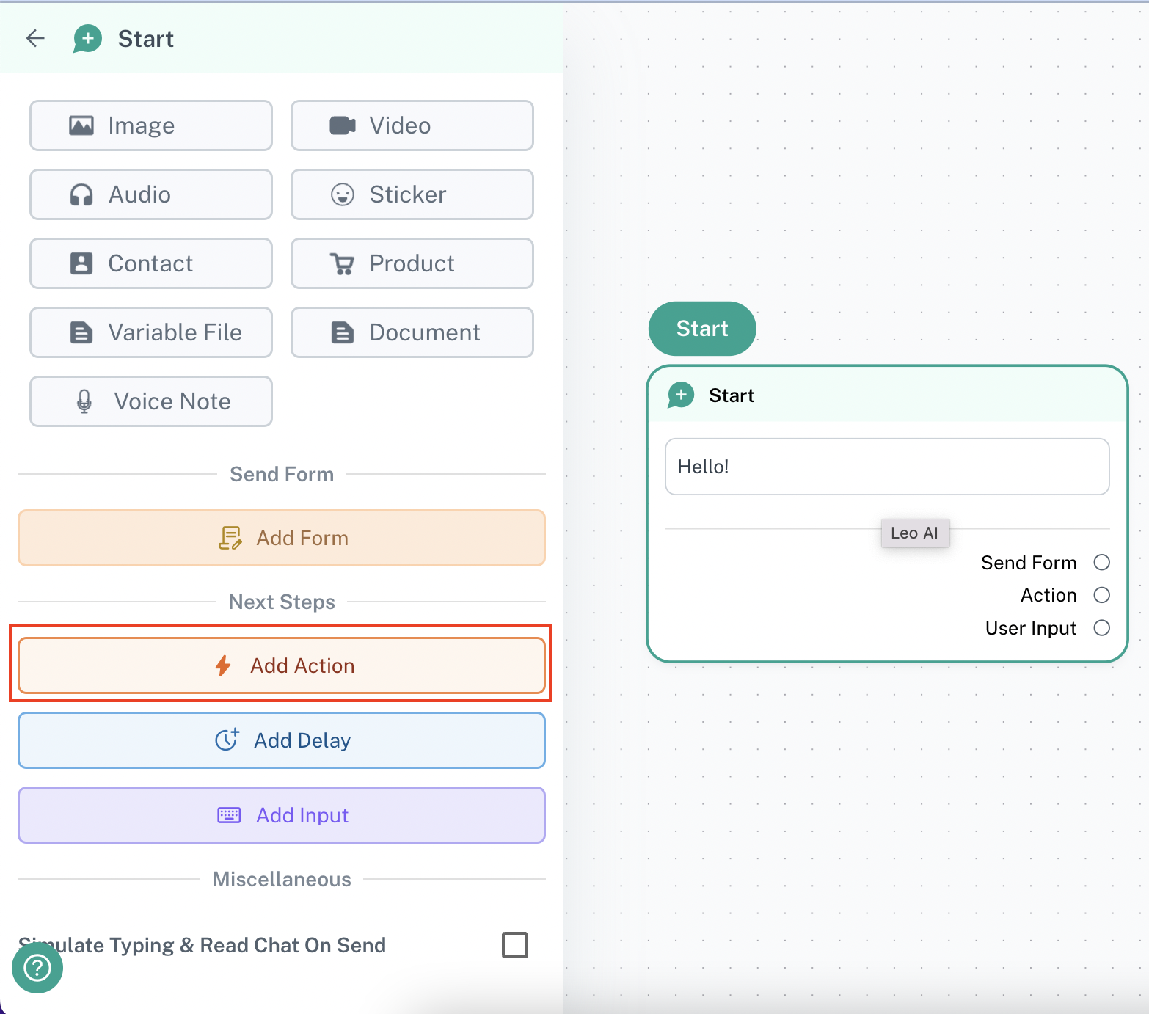Insert a Sticker element
Viewport: 1149px width, 1014px height.
[412, 194]
